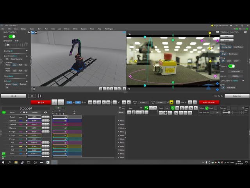Click the camera view icon in 3D viewport corner
The width and height of the screenshot is (250, 188).
pos(36,33)
